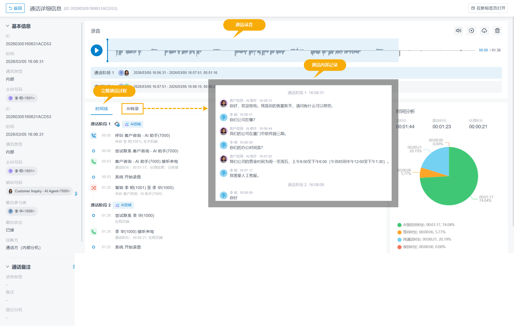Image resolution: width=514 pixels, height=327 pixels.
Task: Open the playback speed icon
Action: click(471, 31)
